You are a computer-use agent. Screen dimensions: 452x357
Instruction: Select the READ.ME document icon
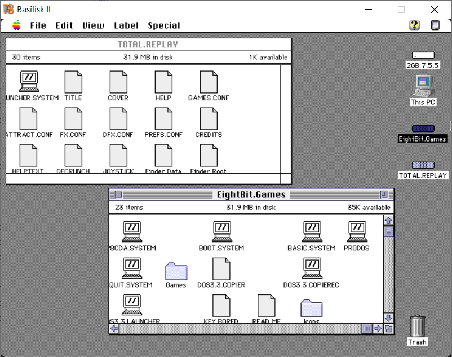coord(266,305)
